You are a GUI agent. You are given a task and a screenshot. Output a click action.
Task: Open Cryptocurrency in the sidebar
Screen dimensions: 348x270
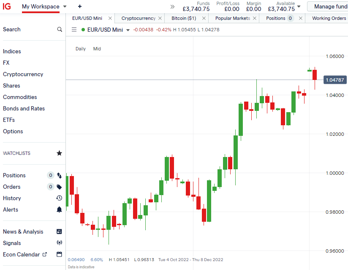click(x=23, y=74)
